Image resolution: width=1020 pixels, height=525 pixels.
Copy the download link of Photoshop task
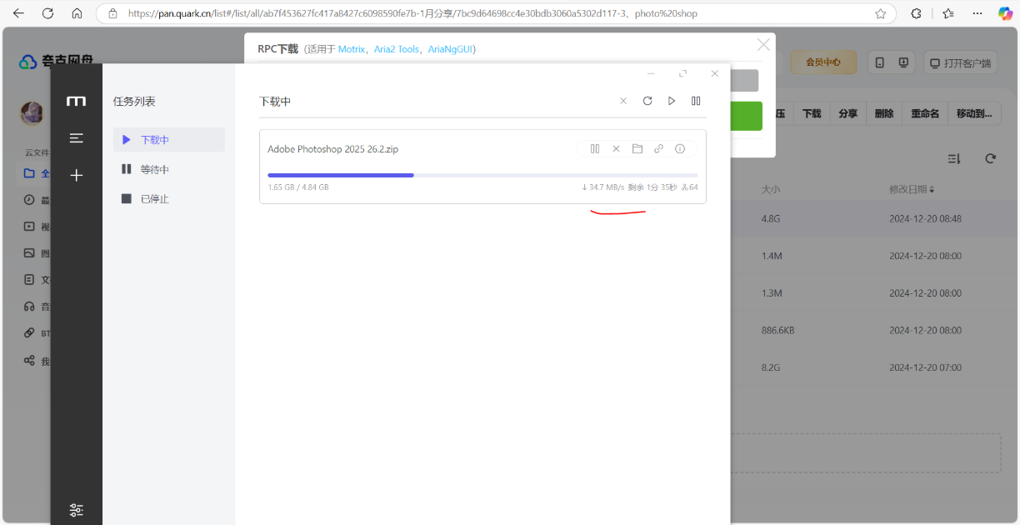(658, 149)
